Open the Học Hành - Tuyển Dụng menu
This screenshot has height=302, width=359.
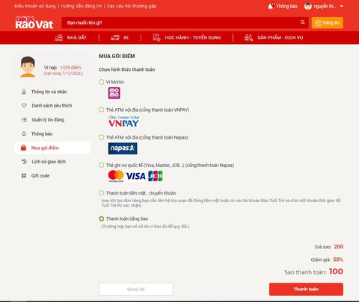click(x=187, y=37)
